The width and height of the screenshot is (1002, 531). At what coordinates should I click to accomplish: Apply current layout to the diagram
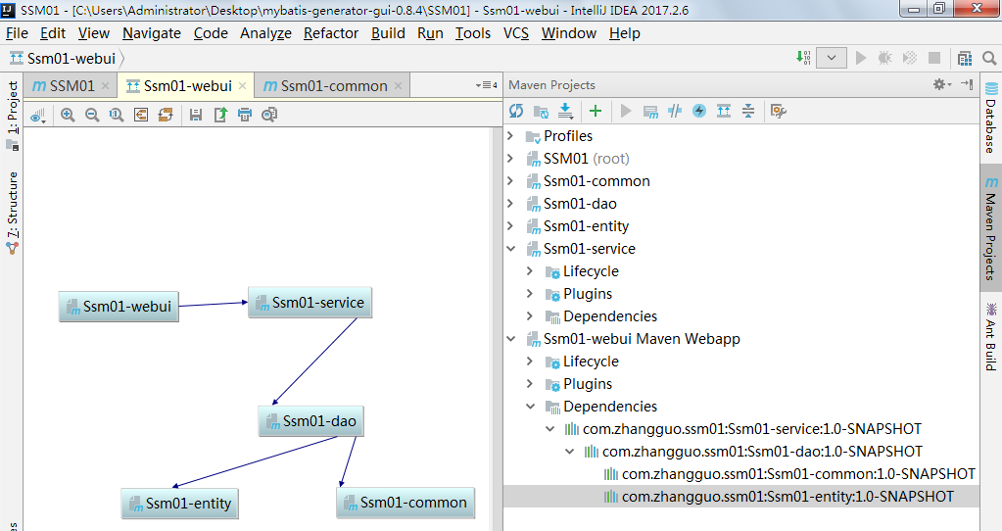point(166,115)
